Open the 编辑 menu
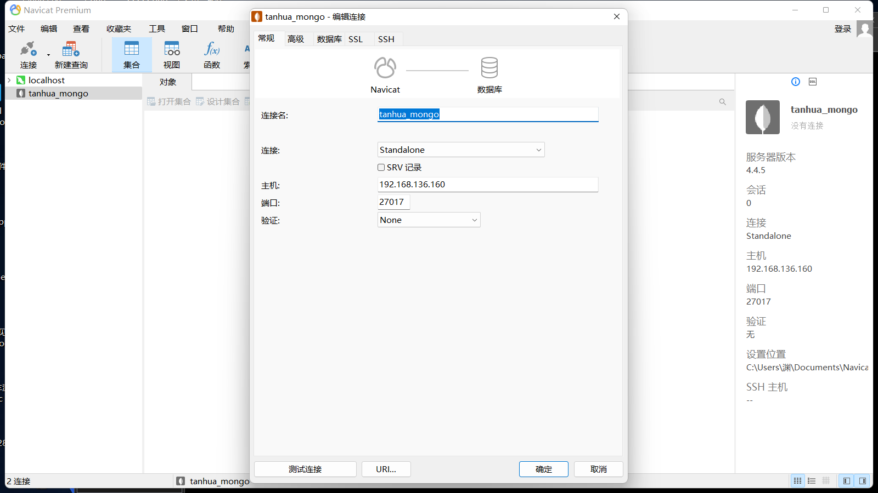The image size is (878, 493). tap(49, 29)
